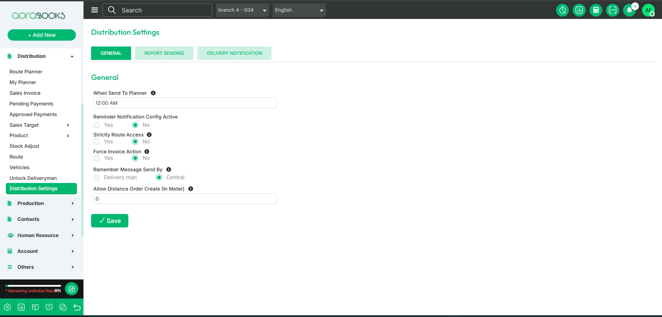Click the hamburger menu icon
This screenshot has height=317, width=662.
pos(95,10)
